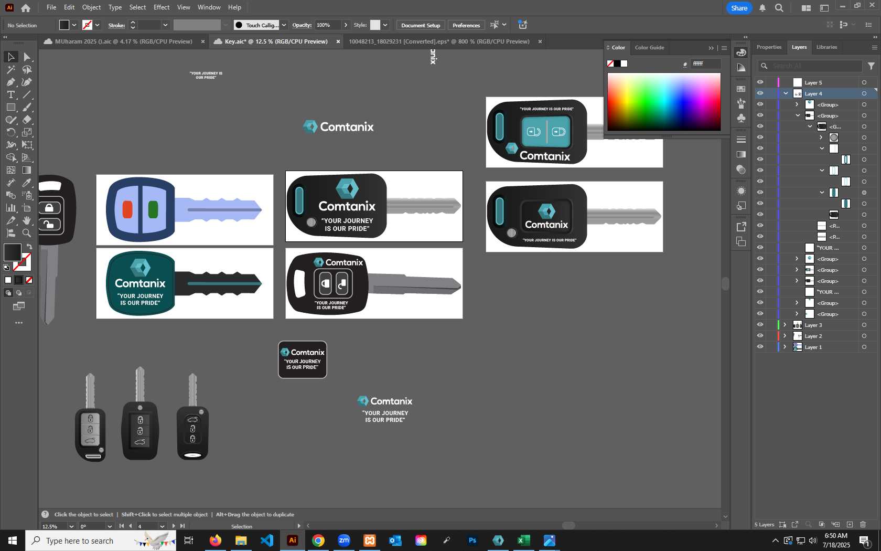Pick a color from the spectrum
This screenshot has width=881, height=551.
pos(664,102)
